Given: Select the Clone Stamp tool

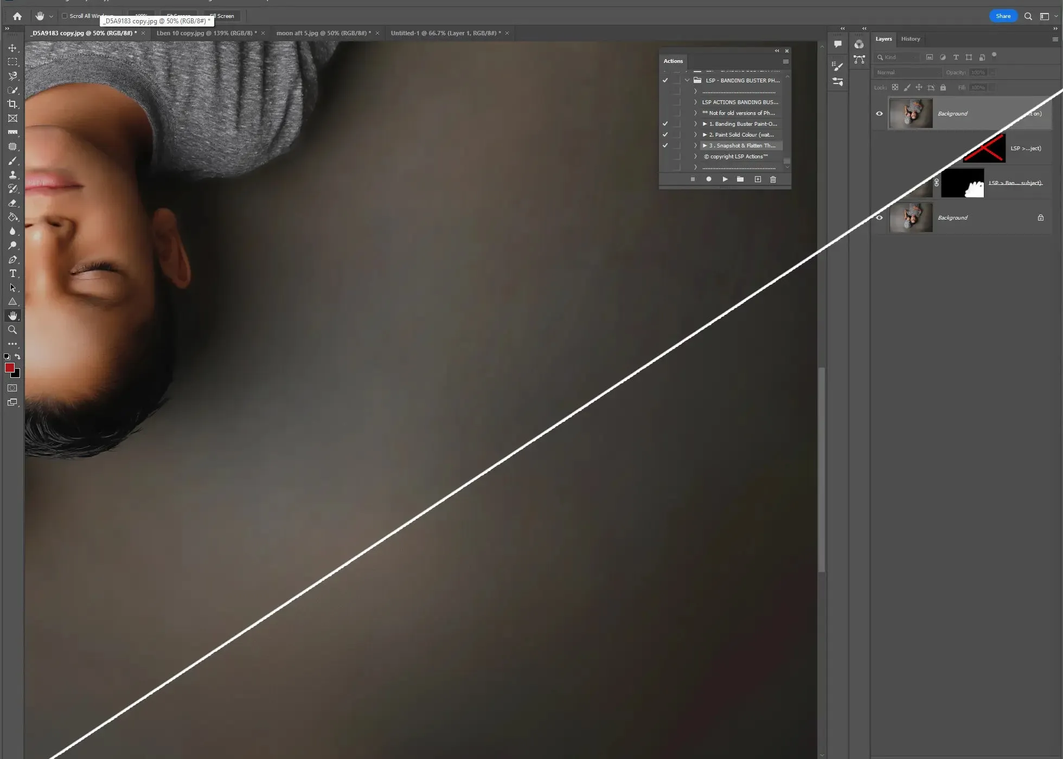Looking at the screenshot, I should [x=12, y=175].
